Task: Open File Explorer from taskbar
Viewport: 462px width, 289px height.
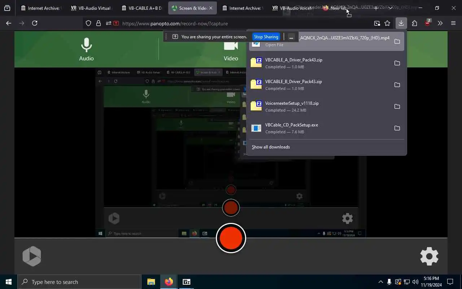Action: coord(151,282)
